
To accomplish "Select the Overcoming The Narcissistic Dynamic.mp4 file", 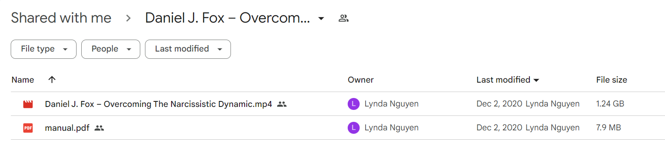I will (158, 104).
